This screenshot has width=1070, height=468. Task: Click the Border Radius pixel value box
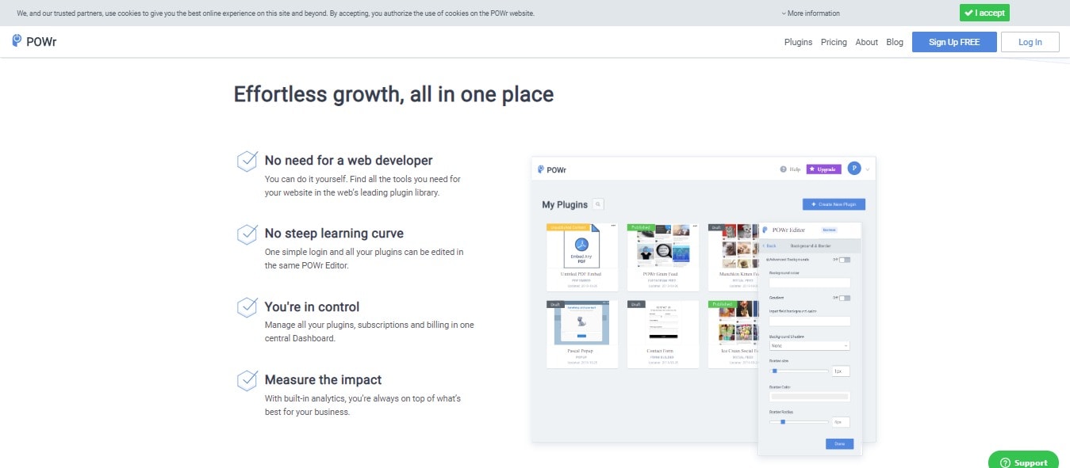841,422
